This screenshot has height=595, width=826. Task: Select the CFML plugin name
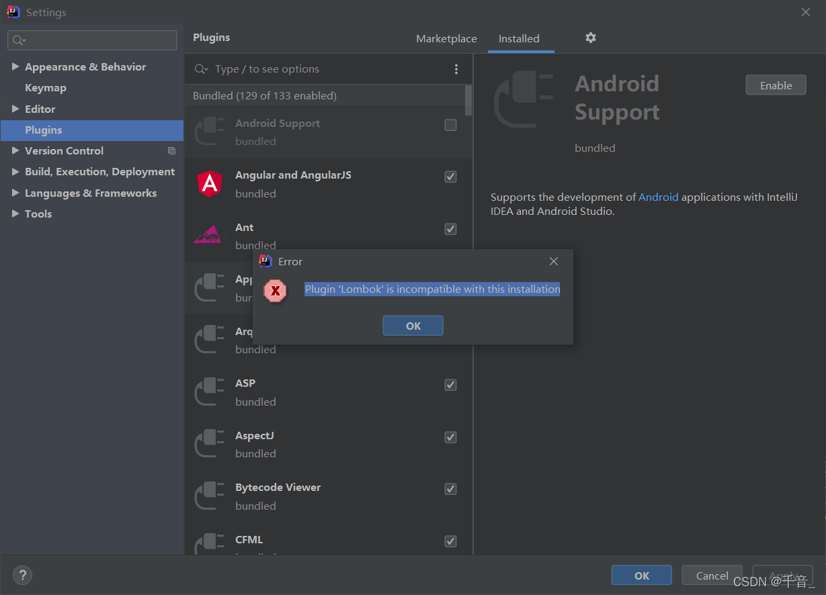(x=249, y=540)
